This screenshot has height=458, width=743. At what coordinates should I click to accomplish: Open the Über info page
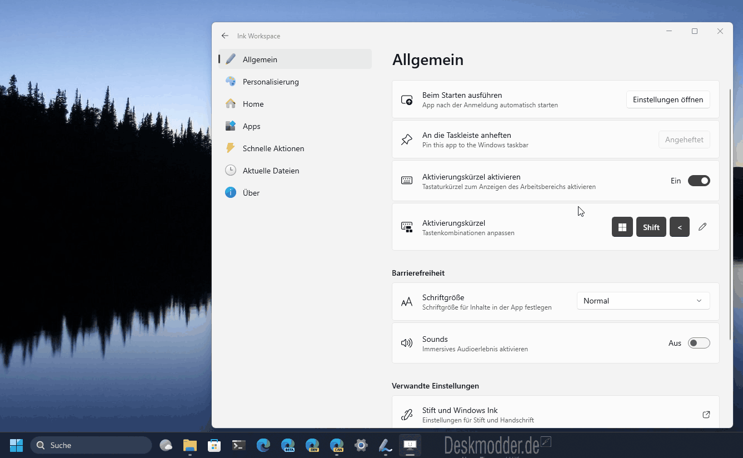(x=295, y=193)
